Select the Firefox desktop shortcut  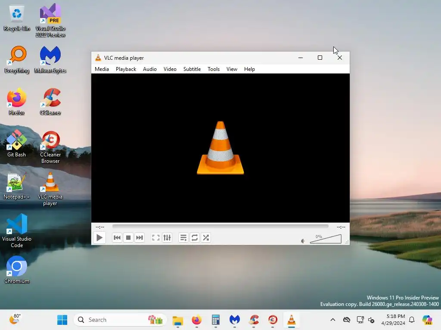[17, 101]
